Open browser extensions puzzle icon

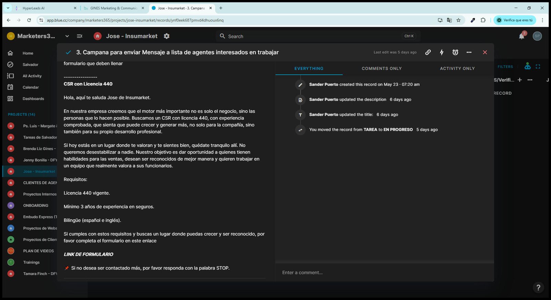coord(483,20)
